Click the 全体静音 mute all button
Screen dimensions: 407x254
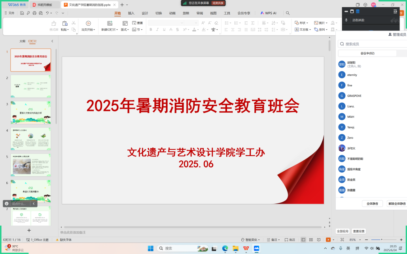click(372, 204)
